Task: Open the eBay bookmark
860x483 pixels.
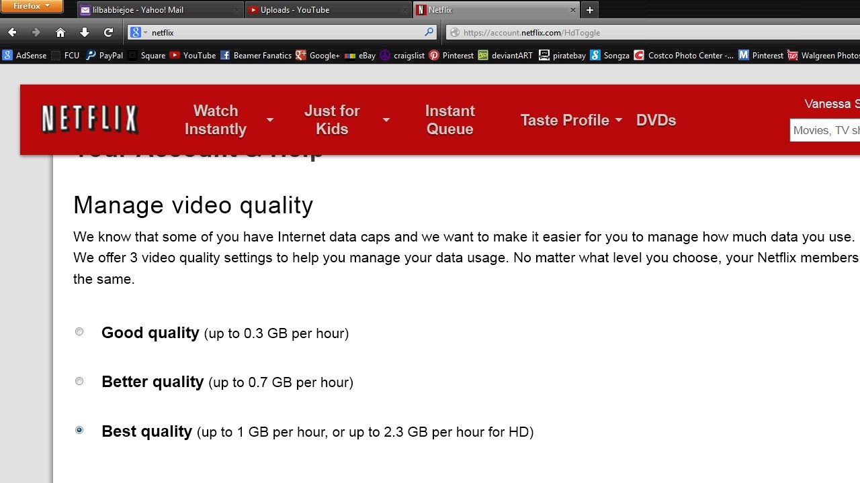Action: click(x=360, y=56)
